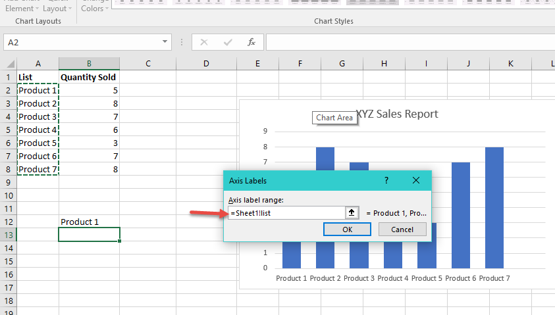555x315 pixels.
Task: Click the Axis label range input field
Action: click(x=286, y=213)
